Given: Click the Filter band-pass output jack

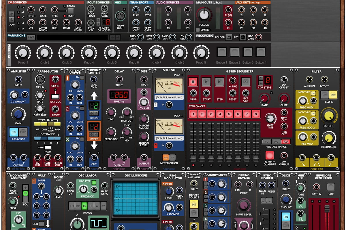Looking at the screenshot, I should coord(317,158).
